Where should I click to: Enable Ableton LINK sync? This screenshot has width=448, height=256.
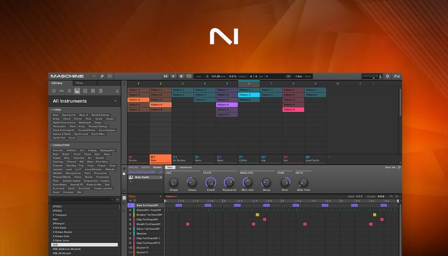pos(199,77)
